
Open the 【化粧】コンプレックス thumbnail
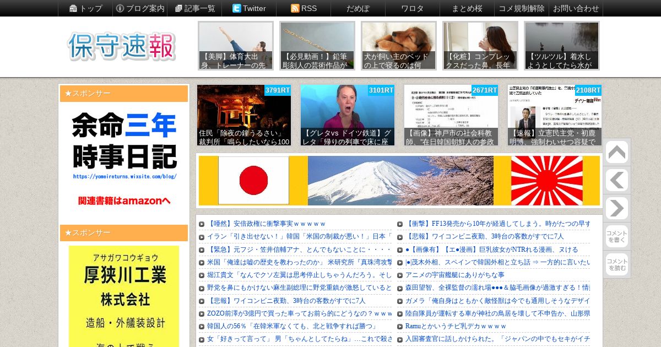click(x=480, y=46)
